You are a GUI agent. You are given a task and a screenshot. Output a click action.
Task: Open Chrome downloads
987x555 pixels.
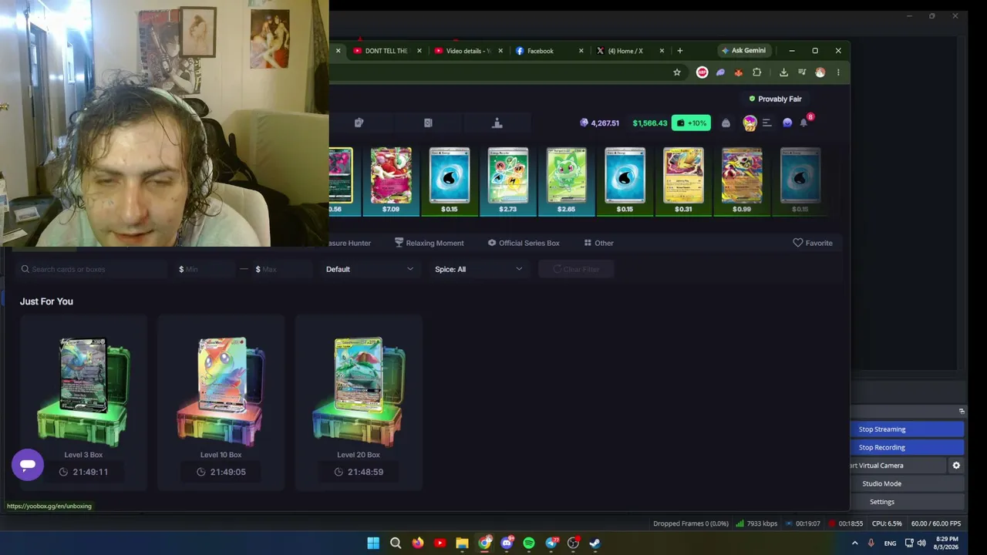coord(783,72)
